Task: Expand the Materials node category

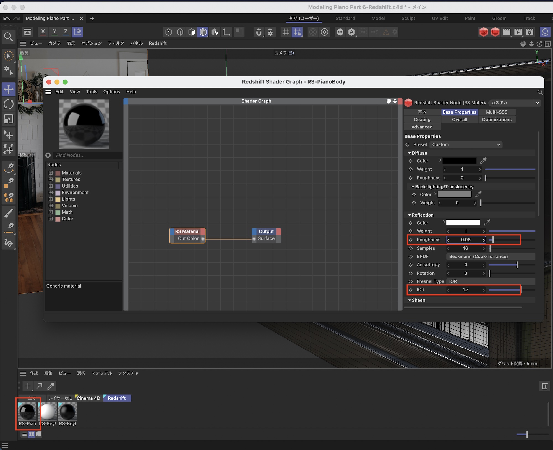Action: [x=51, y=173]
